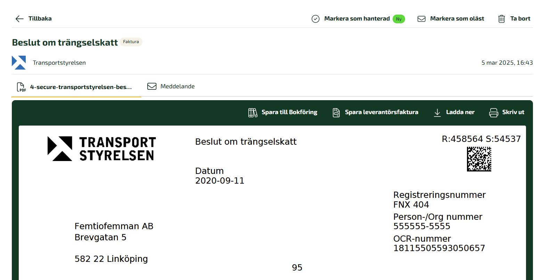The height and width of the screenshot is (280, 534).
Task: Delete message with Ta bort
Action: tap(520, 19)
